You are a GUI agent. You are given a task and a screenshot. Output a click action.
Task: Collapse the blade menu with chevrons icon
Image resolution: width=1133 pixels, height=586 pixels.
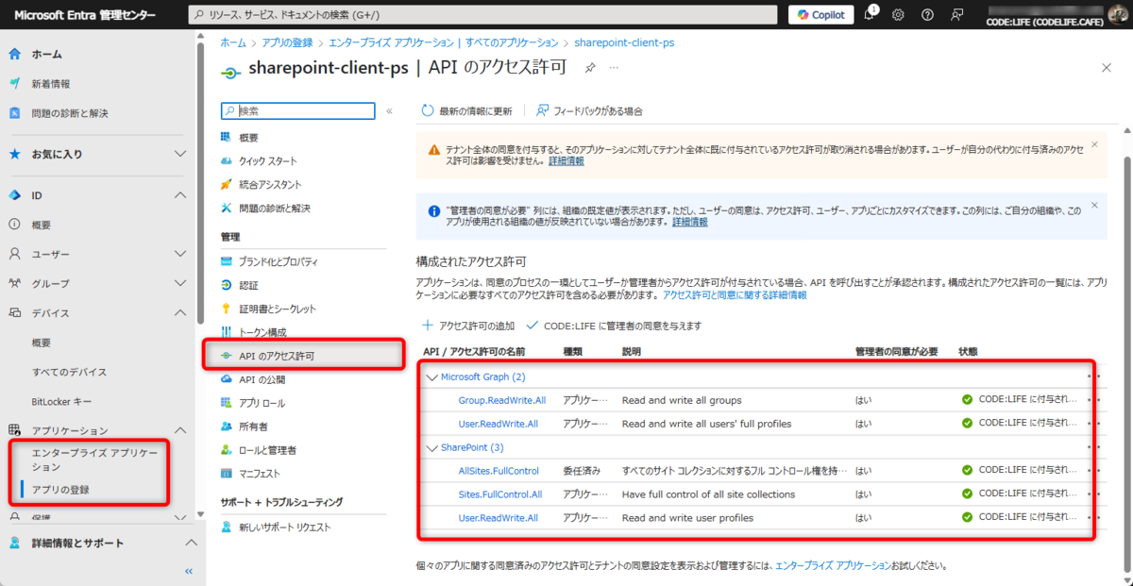pos(389,110)
